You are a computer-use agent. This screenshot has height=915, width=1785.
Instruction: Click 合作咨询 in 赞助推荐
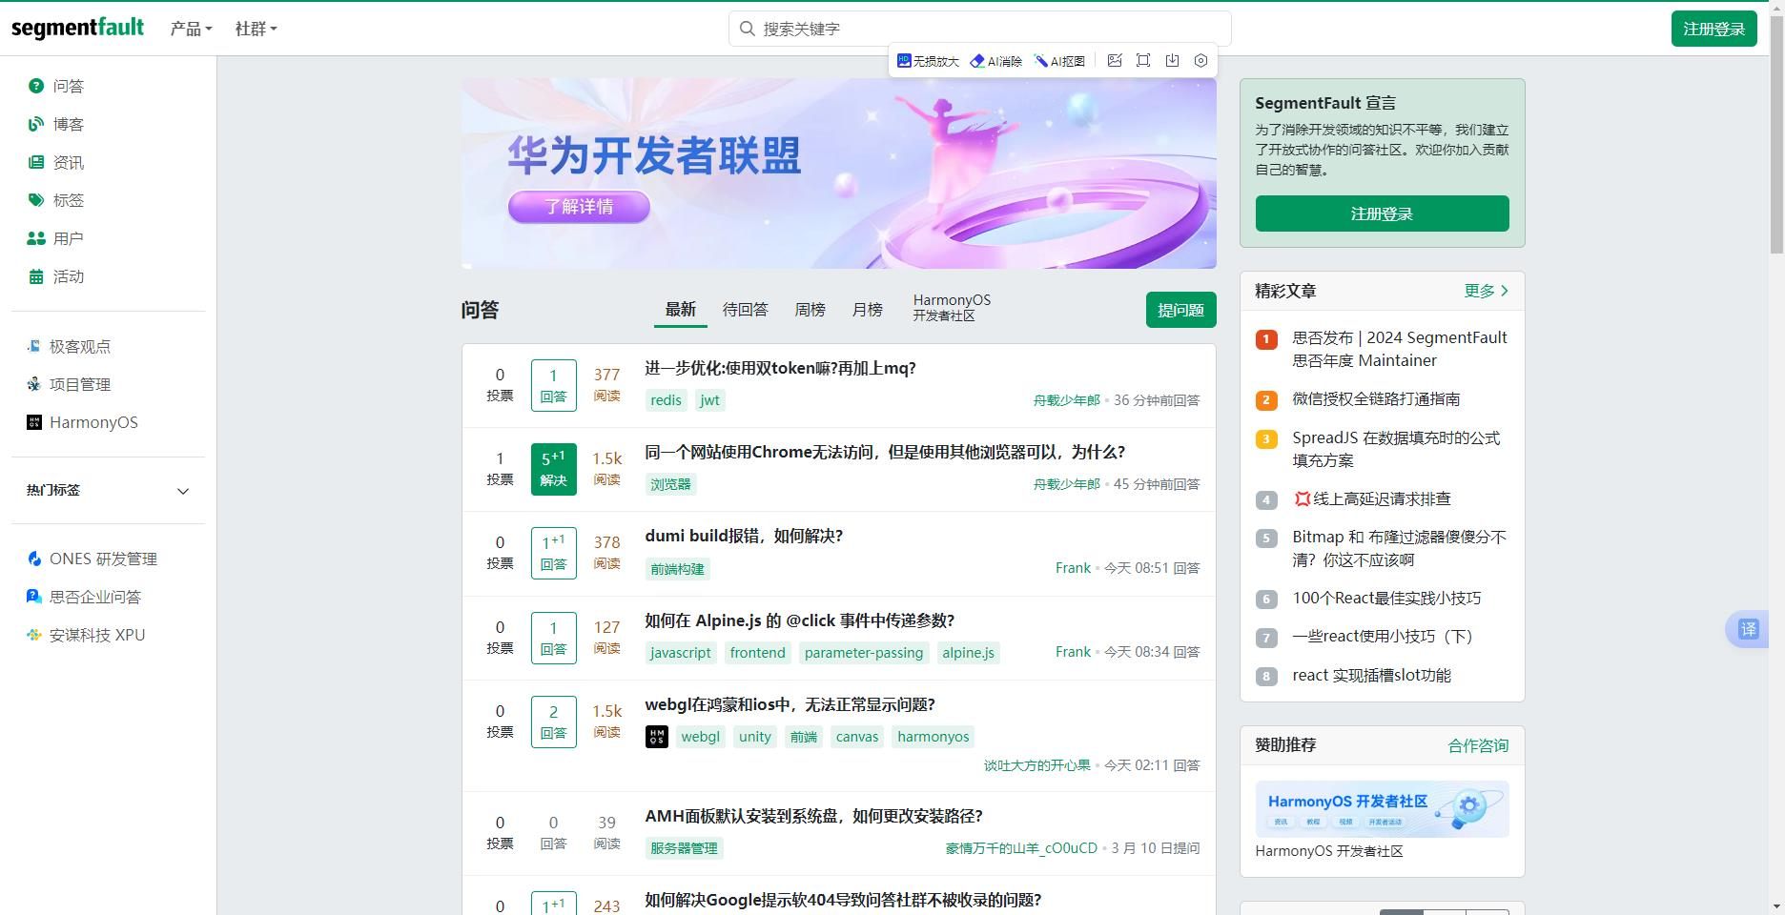coord(1478,745)
